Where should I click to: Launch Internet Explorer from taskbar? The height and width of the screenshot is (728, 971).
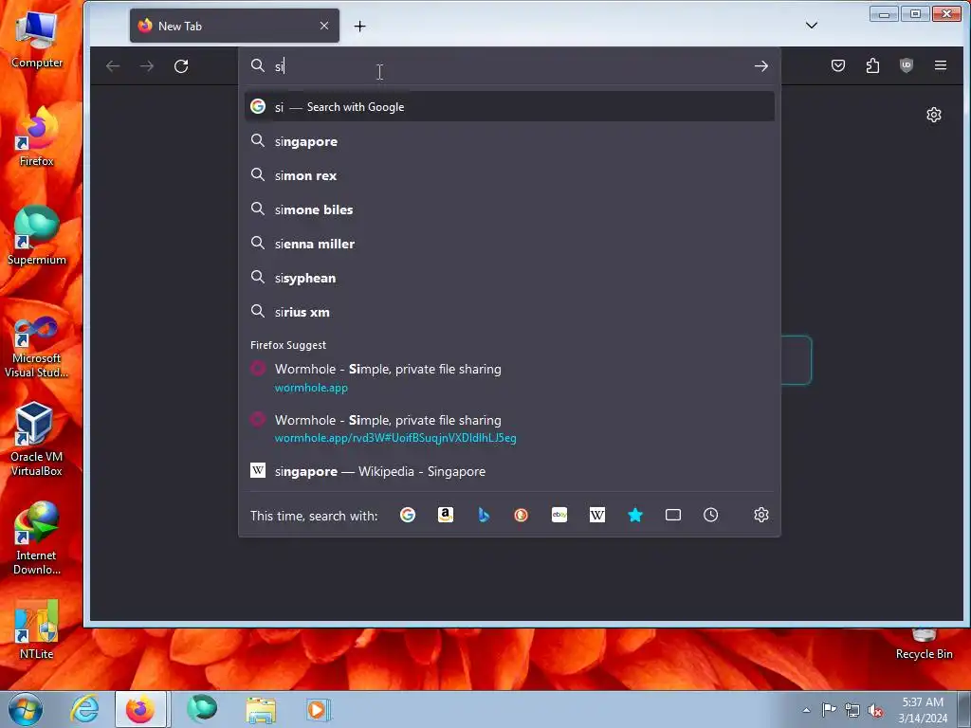point(84,709)
